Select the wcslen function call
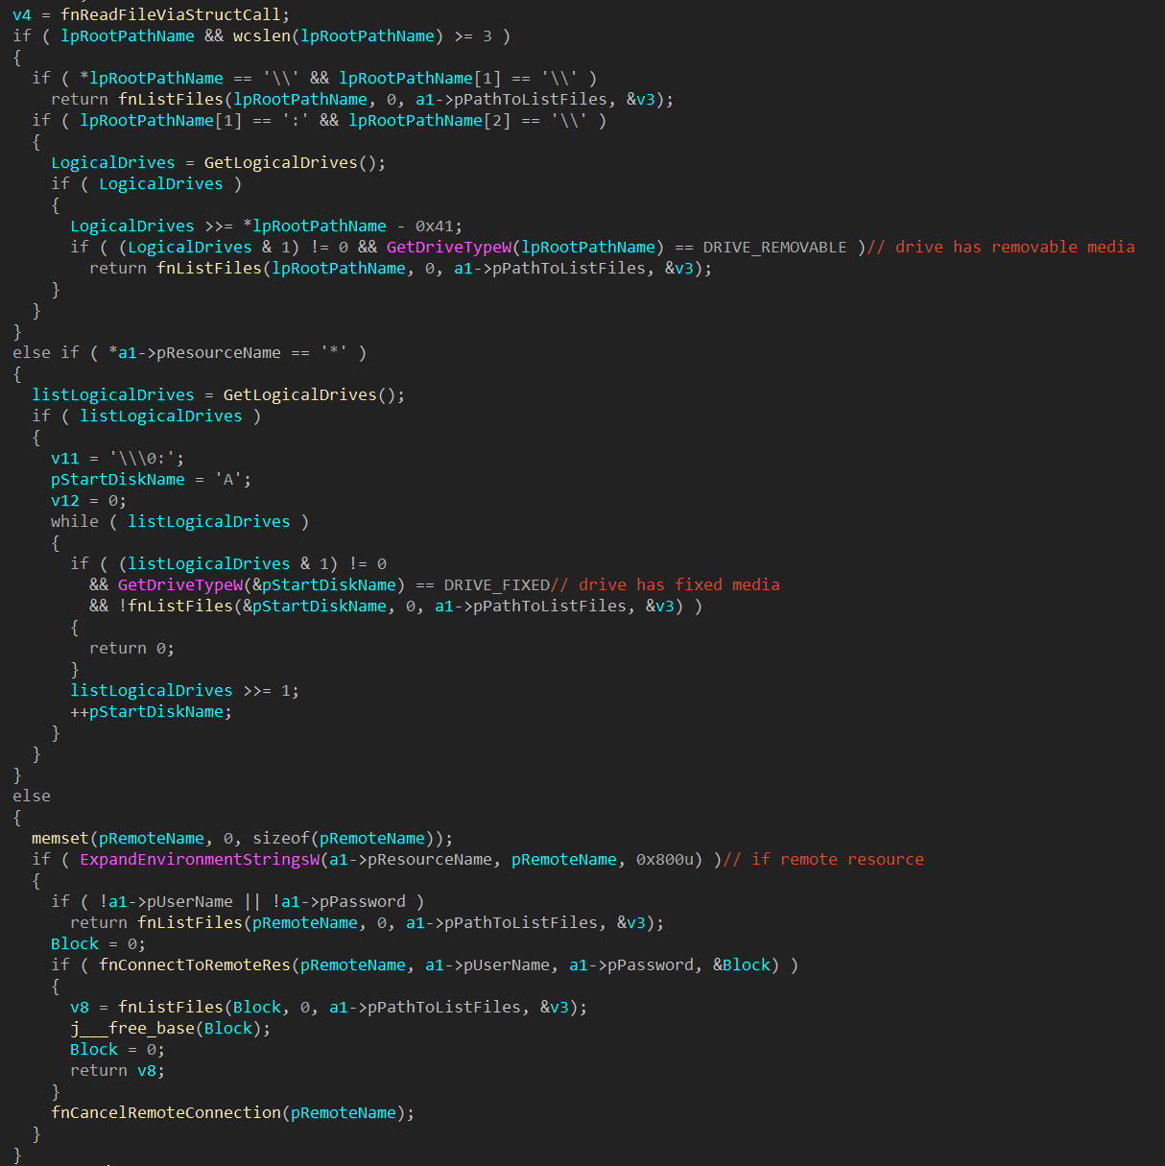Screen dimensions: 1165x1166 (262, 36)
